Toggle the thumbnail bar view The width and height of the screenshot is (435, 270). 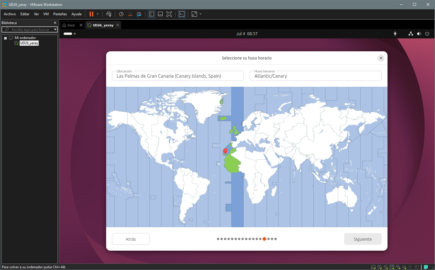(160, 14)
